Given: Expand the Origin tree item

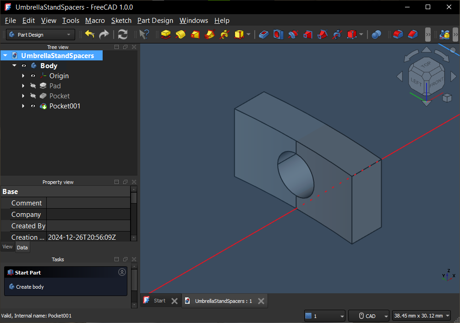Looking at the screenshot, I should click(23, 76).
